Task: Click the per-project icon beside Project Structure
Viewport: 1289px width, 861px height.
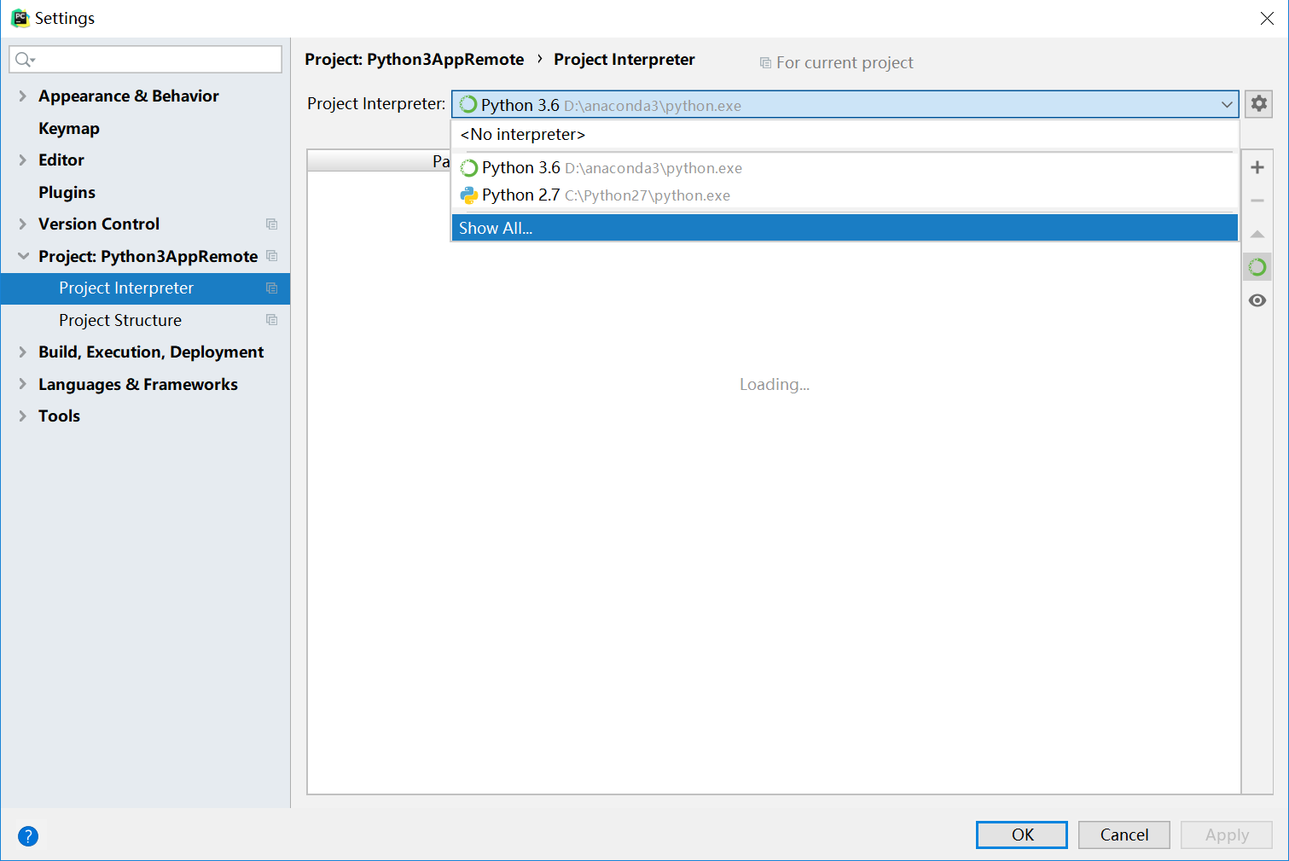Action: click(271, 320)
